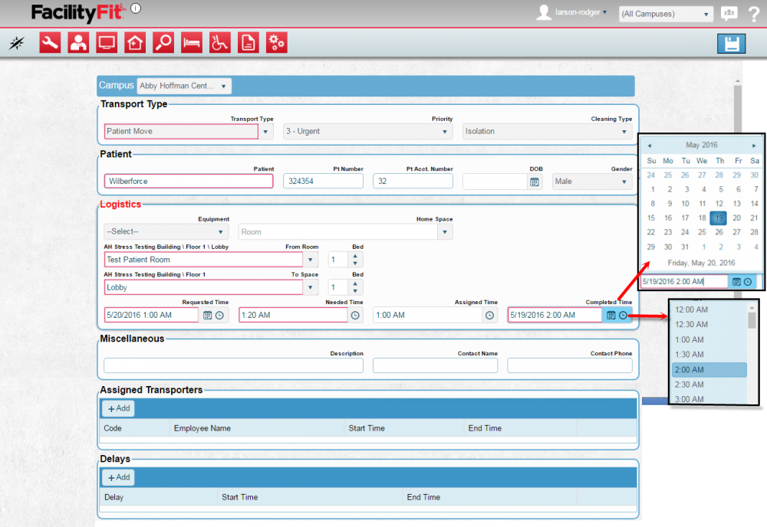Click the bed management toolbar icon

pos(192,43)
